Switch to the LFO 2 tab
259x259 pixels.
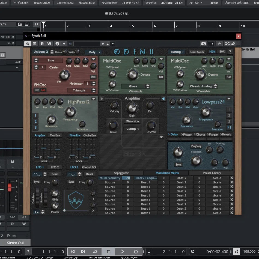[x=55, y=167]
